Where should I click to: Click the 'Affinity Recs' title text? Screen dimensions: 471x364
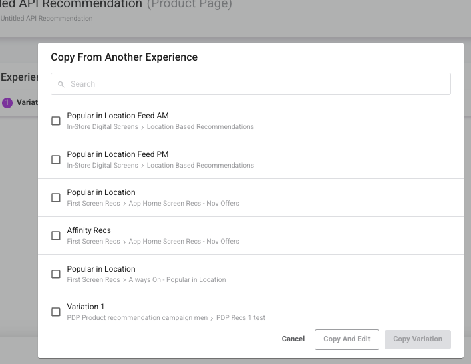(89, 230)
